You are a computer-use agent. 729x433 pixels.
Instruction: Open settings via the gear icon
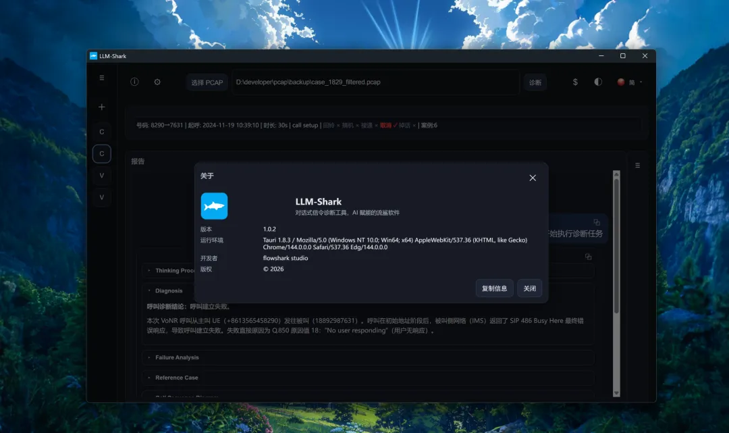point(157,82)
